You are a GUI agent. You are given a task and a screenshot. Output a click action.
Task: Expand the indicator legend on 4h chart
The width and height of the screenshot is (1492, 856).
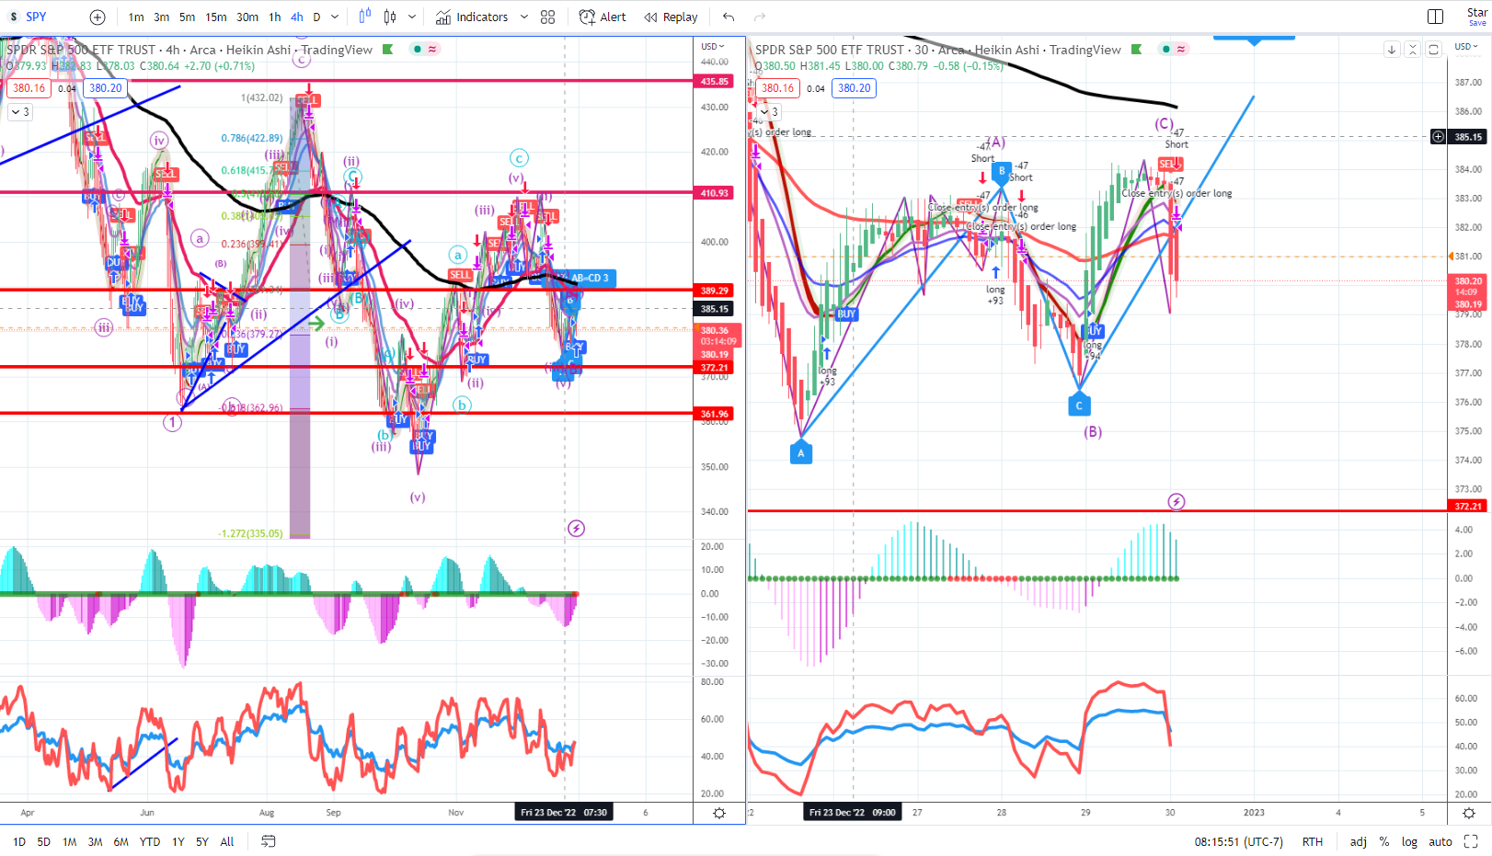[20, 112]
